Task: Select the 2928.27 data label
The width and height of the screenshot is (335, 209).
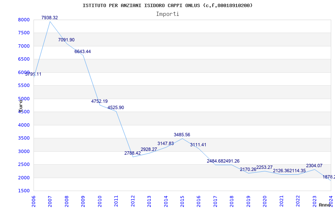Action: pyautogui.click(x=149, y=149)
